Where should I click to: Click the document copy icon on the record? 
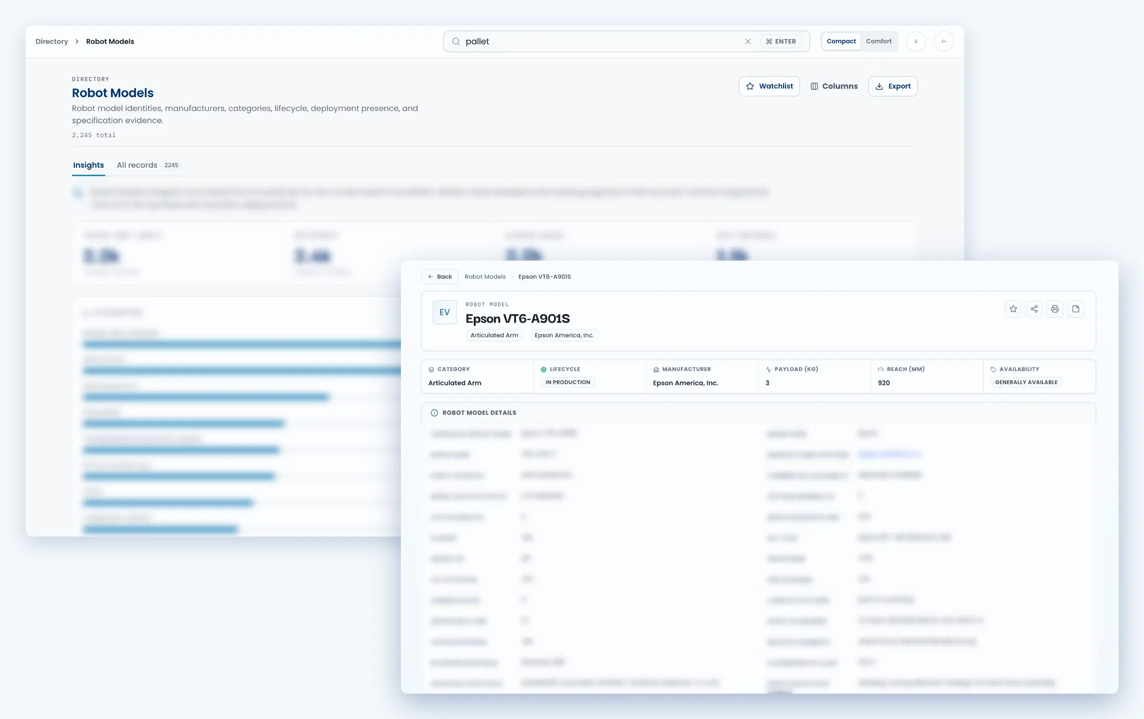(x=1076, y=309)
